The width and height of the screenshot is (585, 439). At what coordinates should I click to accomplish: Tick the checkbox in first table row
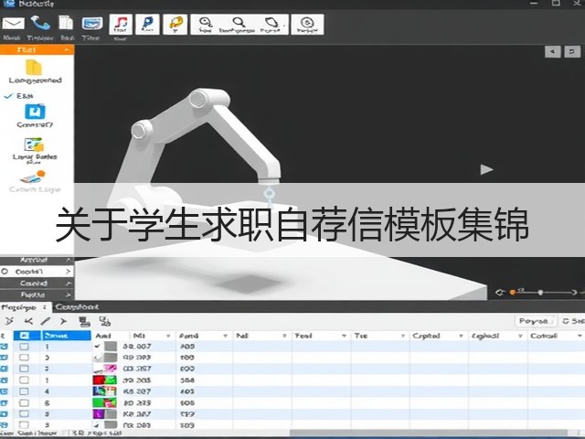[x=24, y=347]
